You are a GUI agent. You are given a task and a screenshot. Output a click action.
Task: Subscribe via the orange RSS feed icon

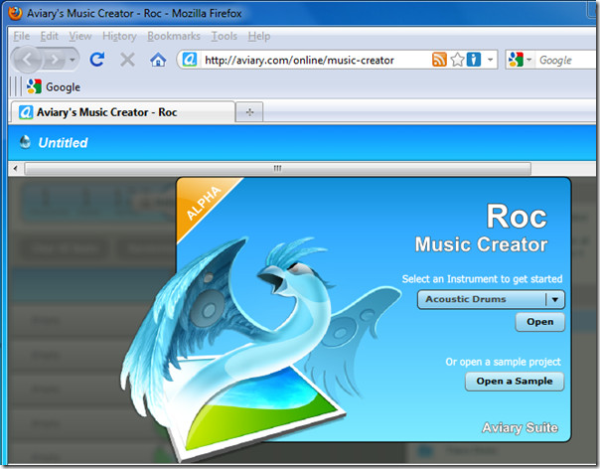coord(439,60)
